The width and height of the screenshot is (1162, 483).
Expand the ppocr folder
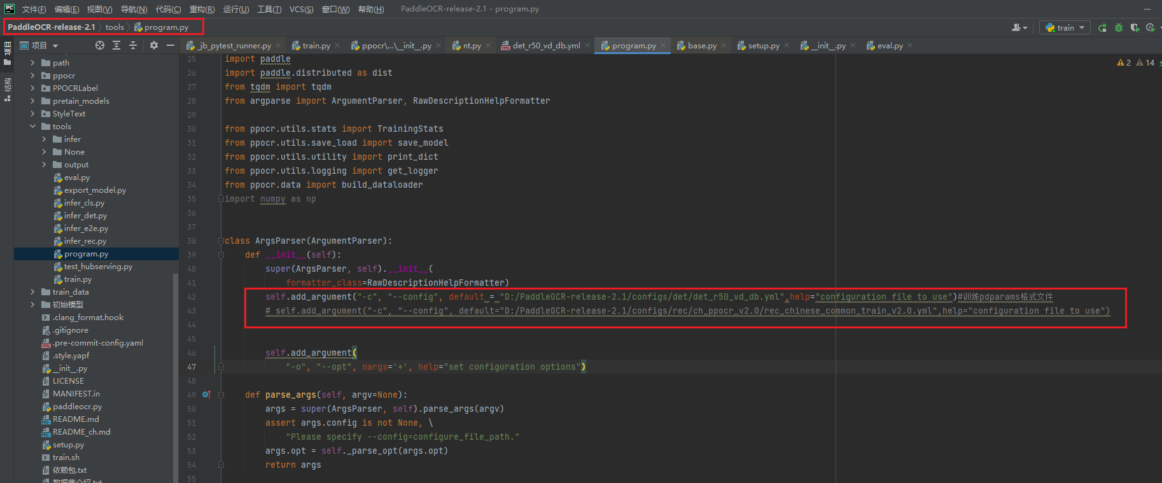(x=32, y=76)
